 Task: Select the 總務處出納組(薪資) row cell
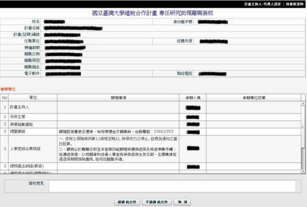(33, 166)
